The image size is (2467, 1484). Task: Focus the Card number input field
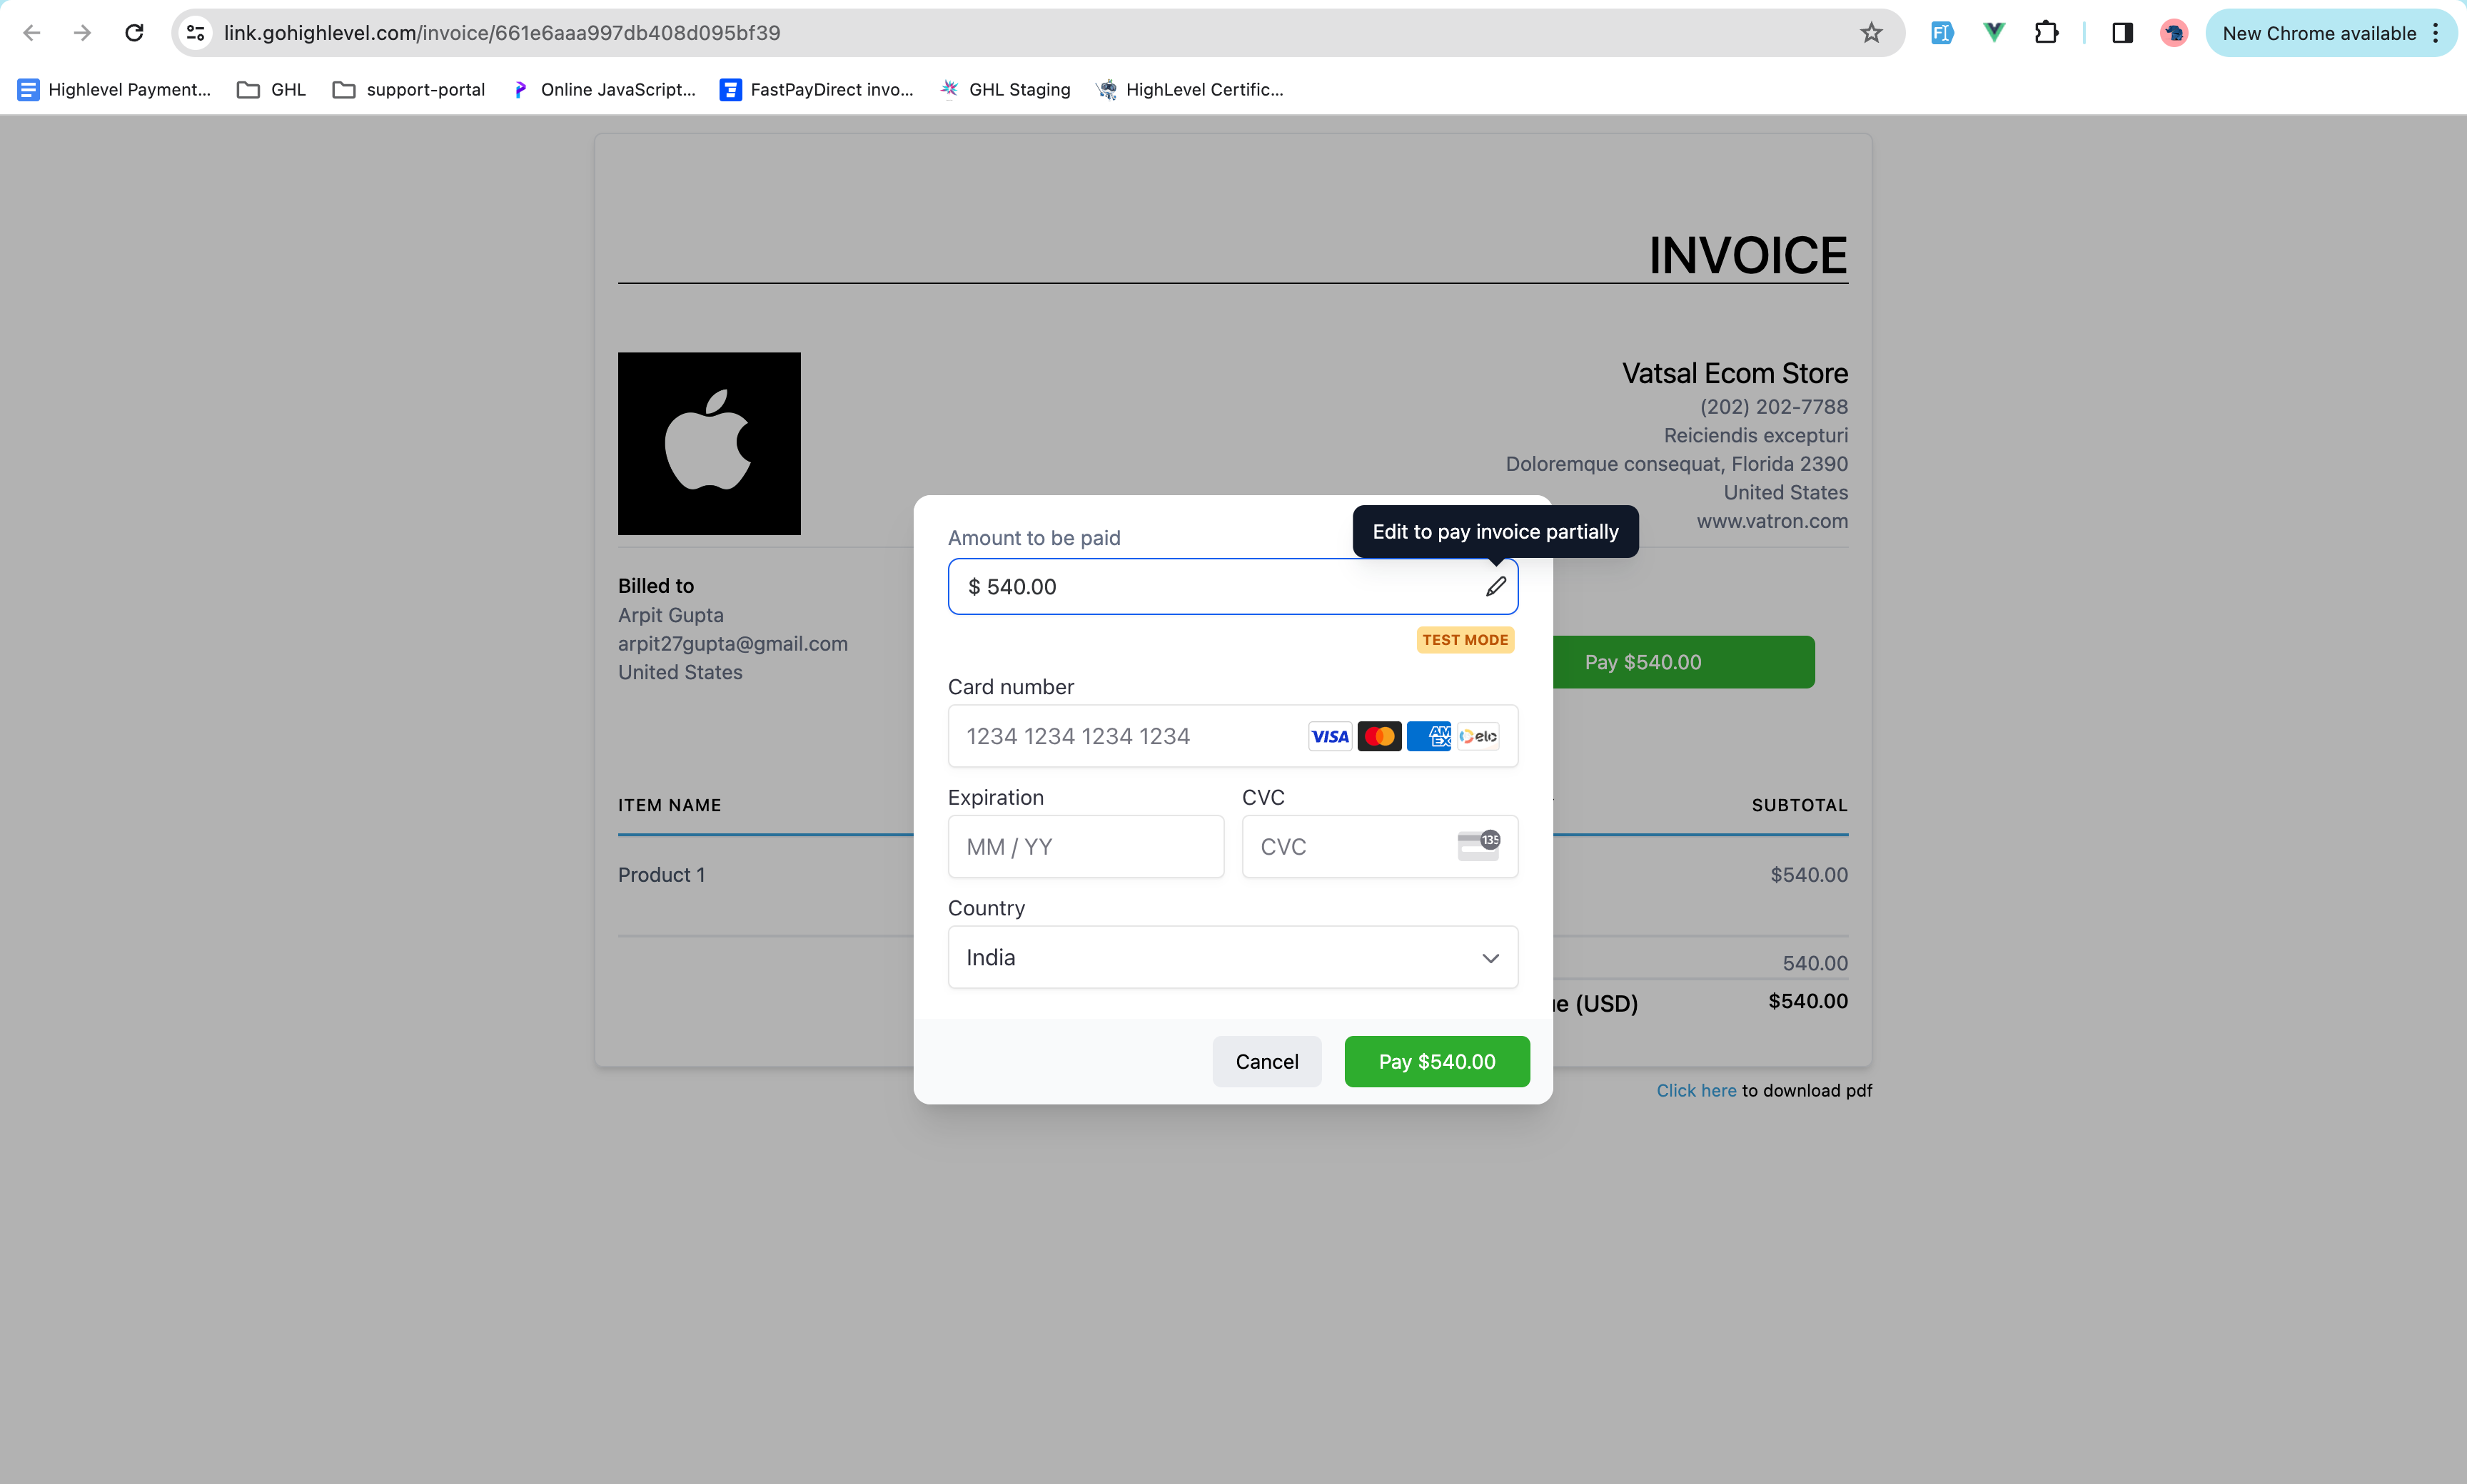tap(1121, 736)
